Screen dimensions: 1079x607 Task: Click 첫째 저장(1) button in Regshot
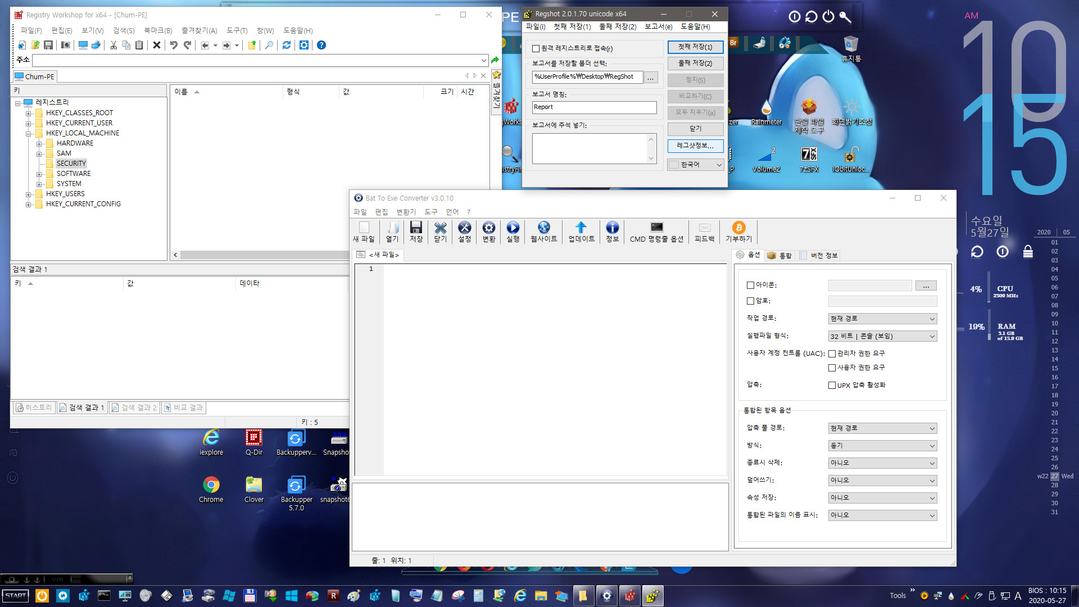695,47
